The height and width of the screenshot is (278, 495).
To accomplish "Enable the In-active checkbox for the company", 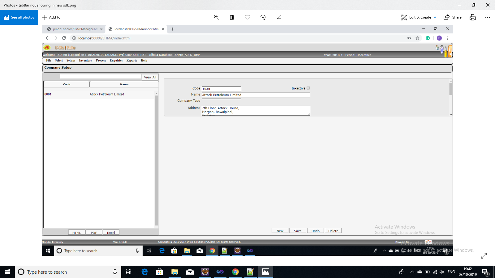I will 308,88.
